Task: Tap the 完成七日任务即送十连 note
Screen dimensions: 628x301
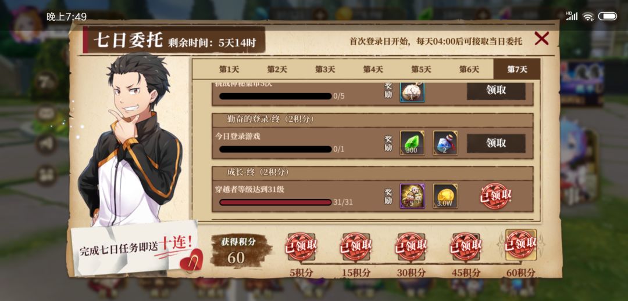Action: [x=136, y=248]
